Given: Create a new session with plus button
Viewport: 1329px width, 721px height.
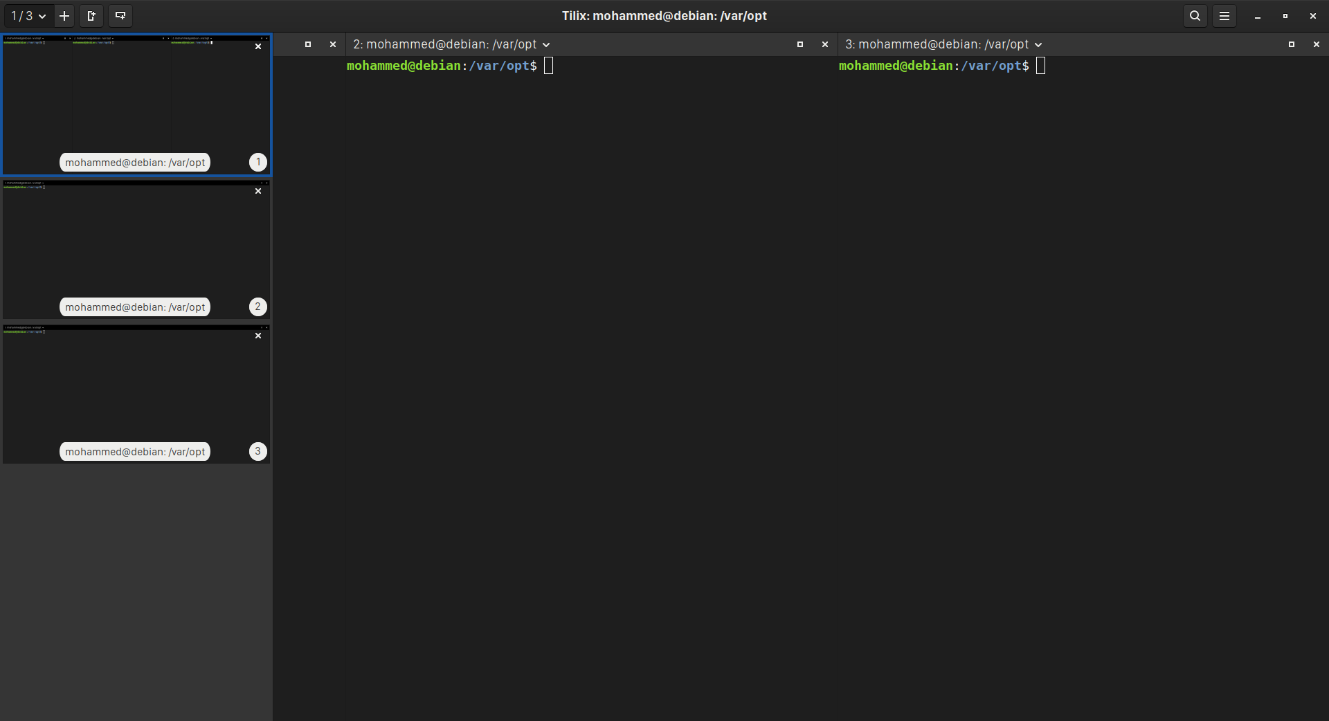Looking at the screenshot, I should 64,16.
